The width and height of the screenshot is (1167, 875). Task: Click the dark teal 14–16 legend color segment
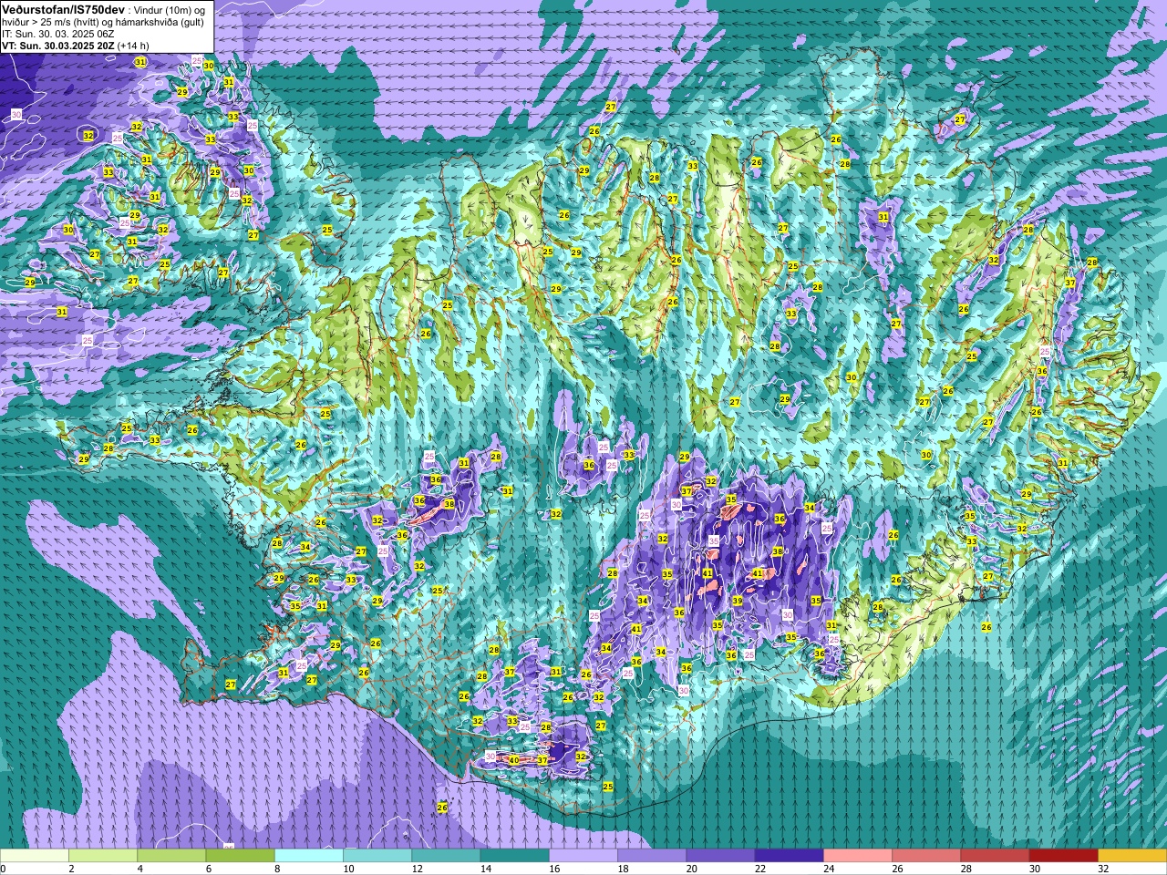514,856
